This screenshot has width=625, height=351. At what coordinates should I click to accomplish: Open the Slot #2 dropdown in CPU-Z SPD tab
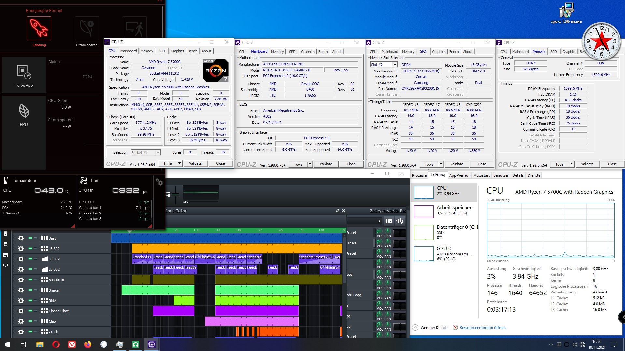pyautogui.click(x=395, y=64)
